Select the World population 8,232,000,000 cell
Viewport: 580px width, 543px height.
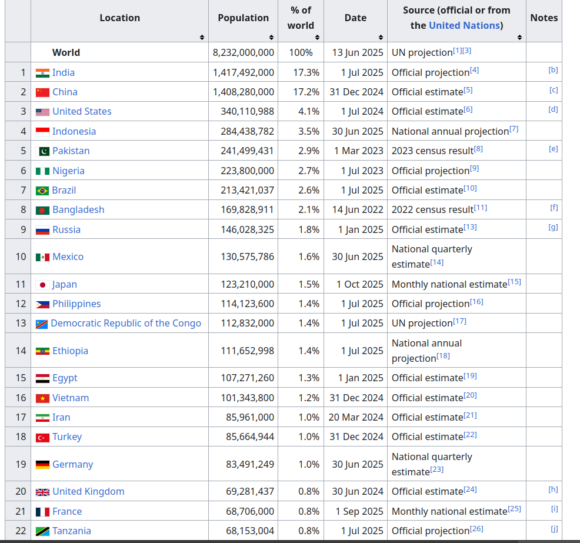click(243, 52)
